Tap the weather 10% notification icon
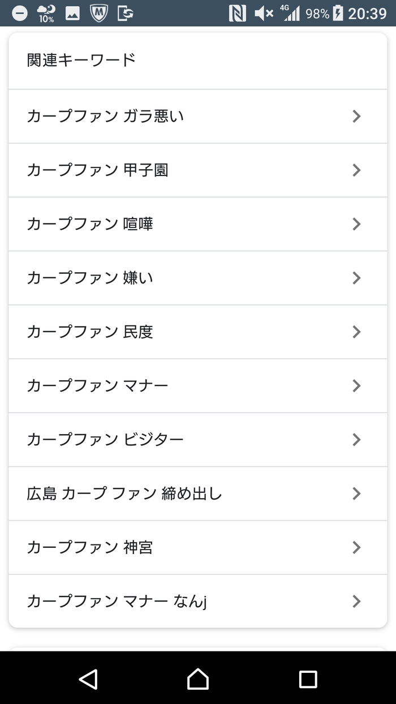396x704 pixels. (46, 13)
